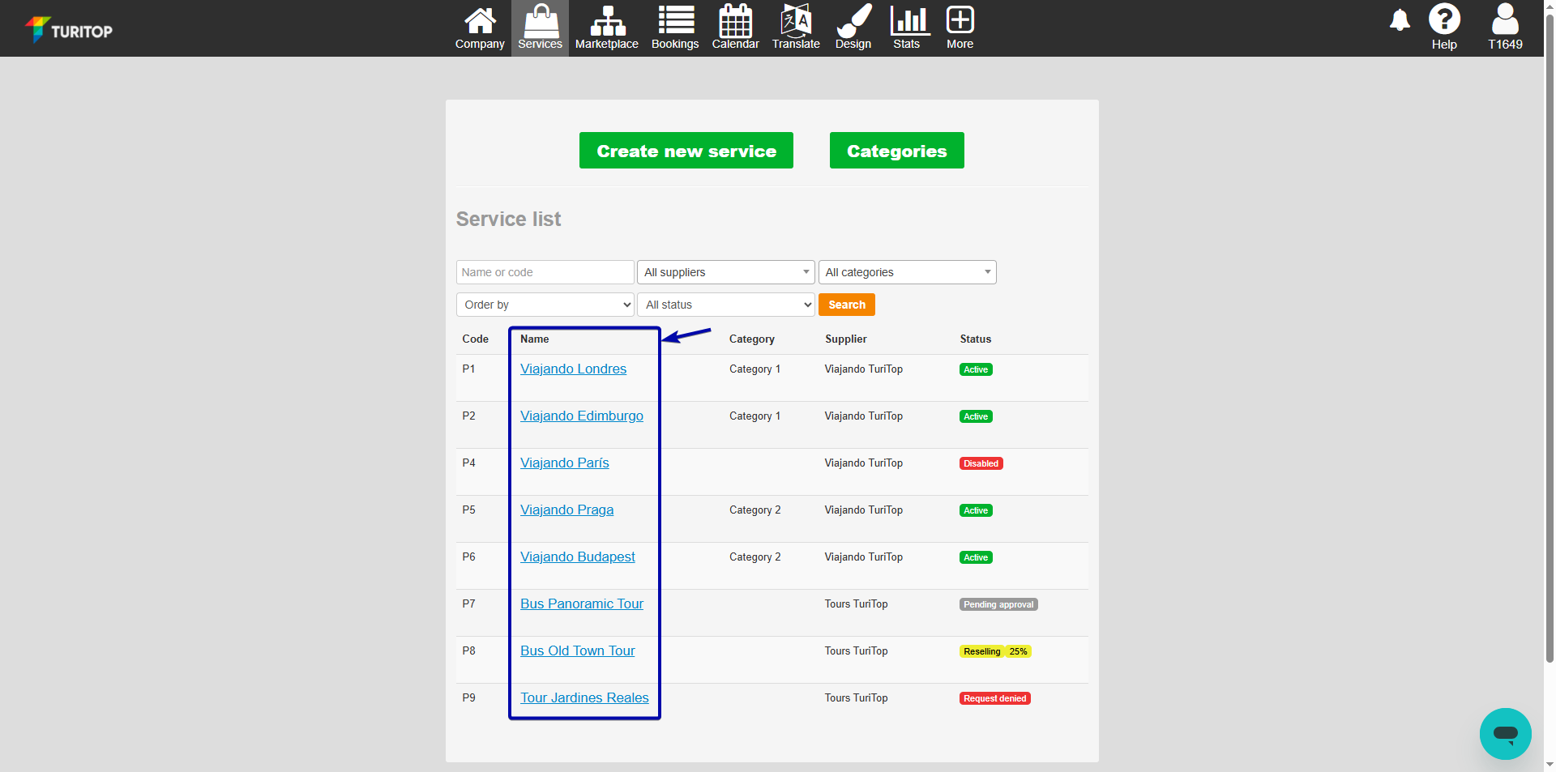The image size is (1556, 772).
Task: Click the Name or code search field
Action: coord(545,272)
